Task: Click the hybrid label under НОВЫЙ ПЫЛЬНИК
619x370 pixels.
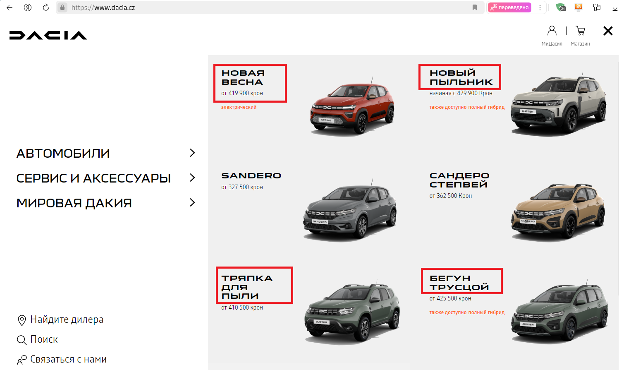Action: click(467, 107)
